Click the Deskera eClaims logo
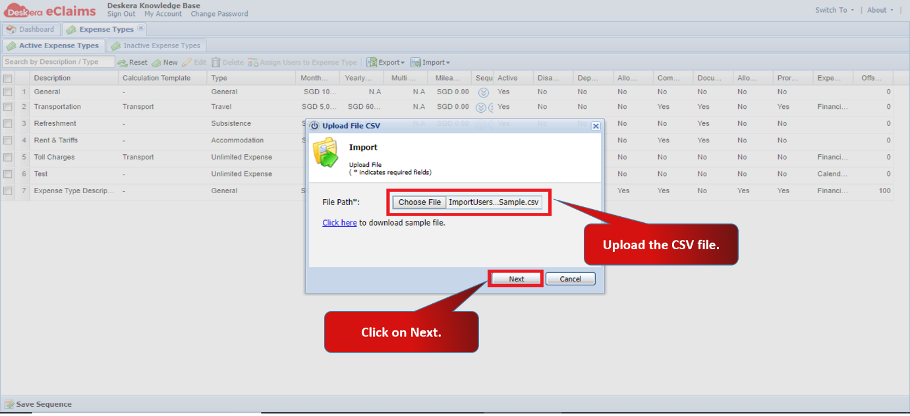910x416 pixels. 49,10
